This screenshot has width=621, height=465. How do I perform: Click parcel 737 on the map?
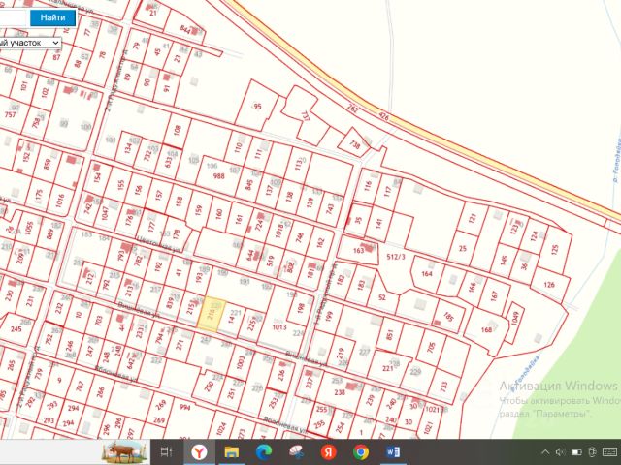point(305,116)
